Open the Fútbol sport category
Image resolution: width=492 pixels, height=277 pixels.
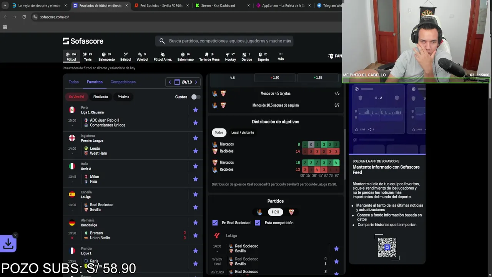(x=71, y=57)
